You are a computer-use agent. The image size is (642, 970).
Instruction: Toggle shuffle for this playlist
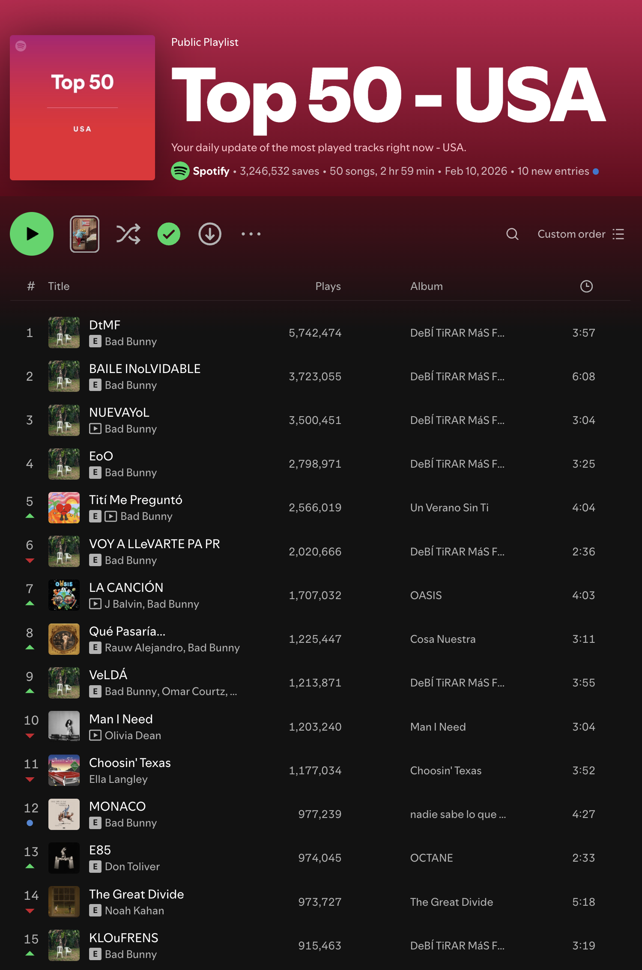click(x=128, y=234)
